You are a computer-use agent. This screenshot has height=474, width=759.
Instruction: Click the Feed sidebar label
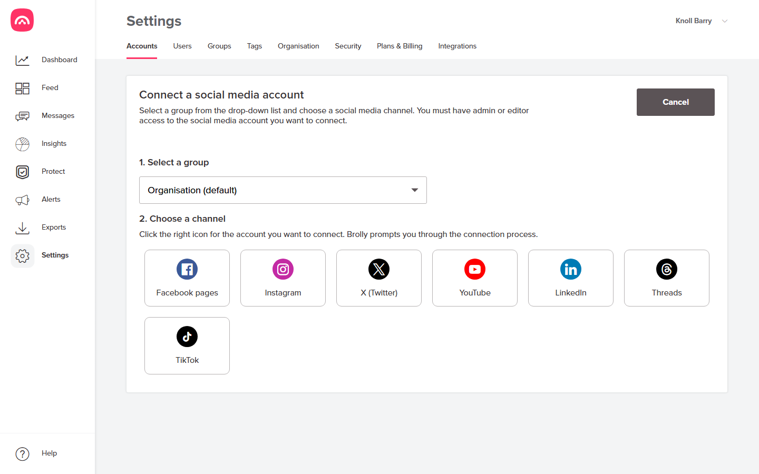[x=50, y=88]
